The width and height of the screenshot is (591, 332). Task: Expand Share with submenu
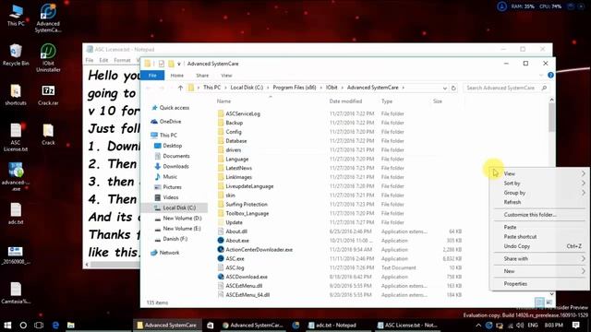pyautogui.click(x=539, y=258)
